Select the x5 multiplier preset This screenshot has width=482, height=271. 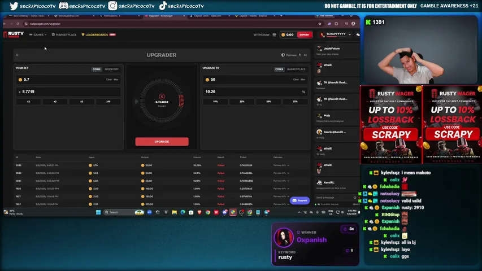pos(82,102)
